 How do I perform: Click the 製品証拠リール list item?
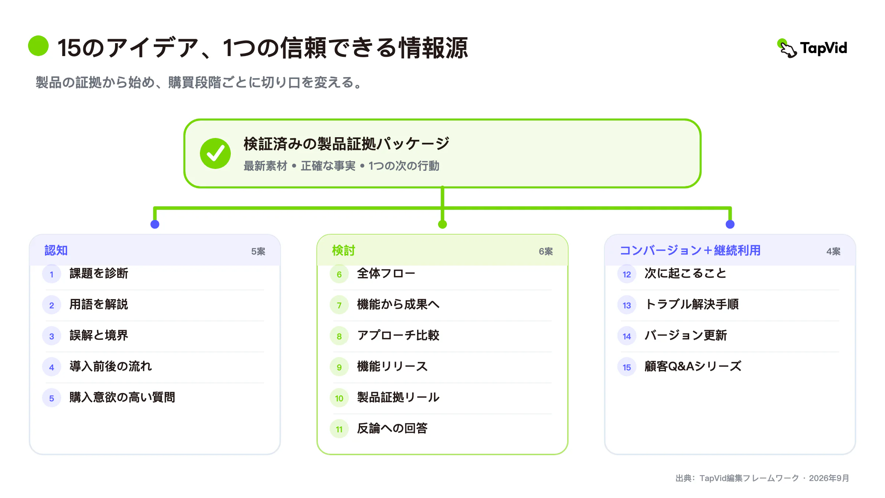coord(398,397)
